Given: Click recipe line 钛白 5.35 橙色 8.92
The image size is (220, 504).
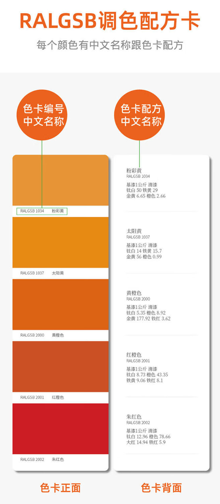Looking at the screenshot, I should tap(146, 313).
